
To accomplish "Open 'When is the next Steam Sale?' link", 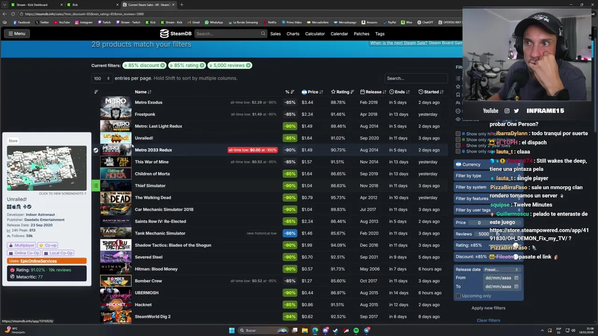I will point(399,43).
